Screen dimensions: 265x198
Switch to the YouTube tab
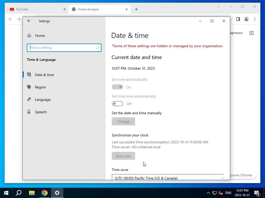pos(38,9)
